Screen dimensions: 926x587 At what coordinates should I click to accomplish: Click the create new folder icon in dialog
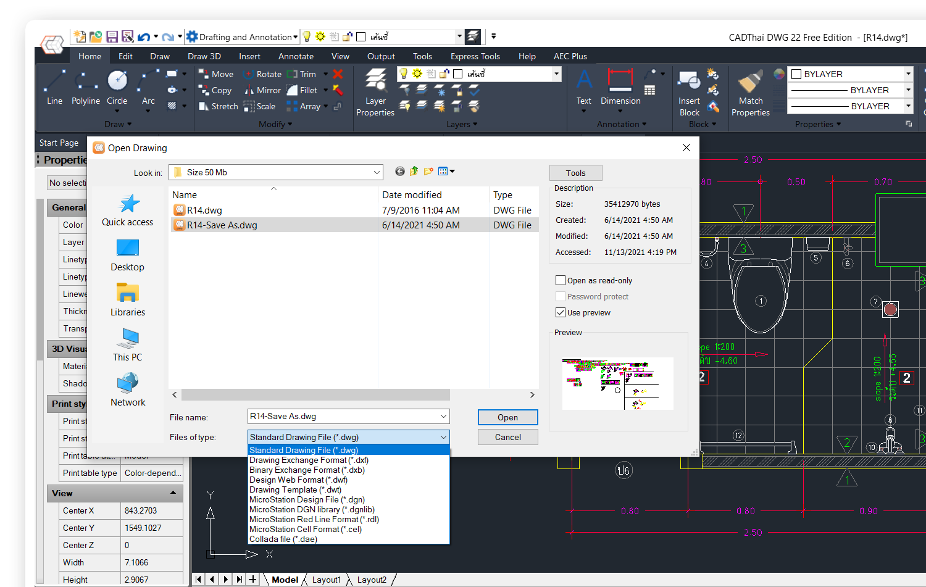click(x=428, y=172)
